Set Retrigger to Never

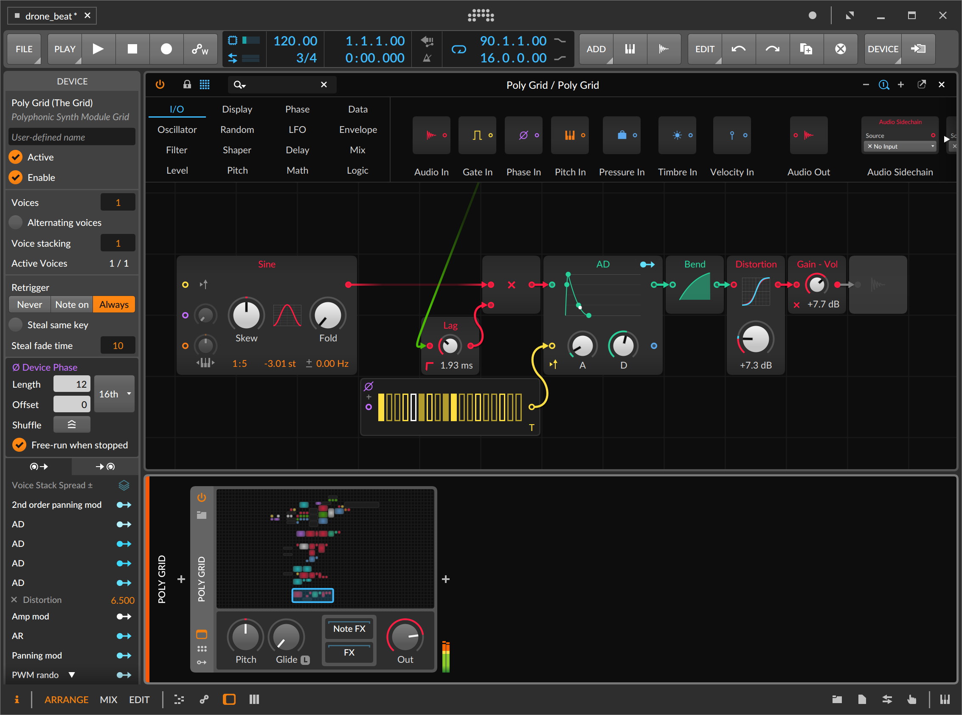pyautogui.click(x=29, y=304)
